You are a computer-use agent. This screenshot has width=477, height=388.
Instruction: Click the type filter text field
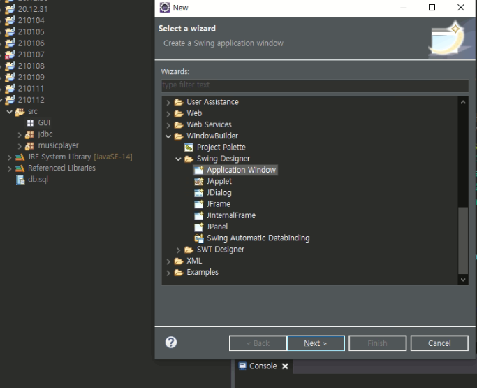click(x=315, y=85)
